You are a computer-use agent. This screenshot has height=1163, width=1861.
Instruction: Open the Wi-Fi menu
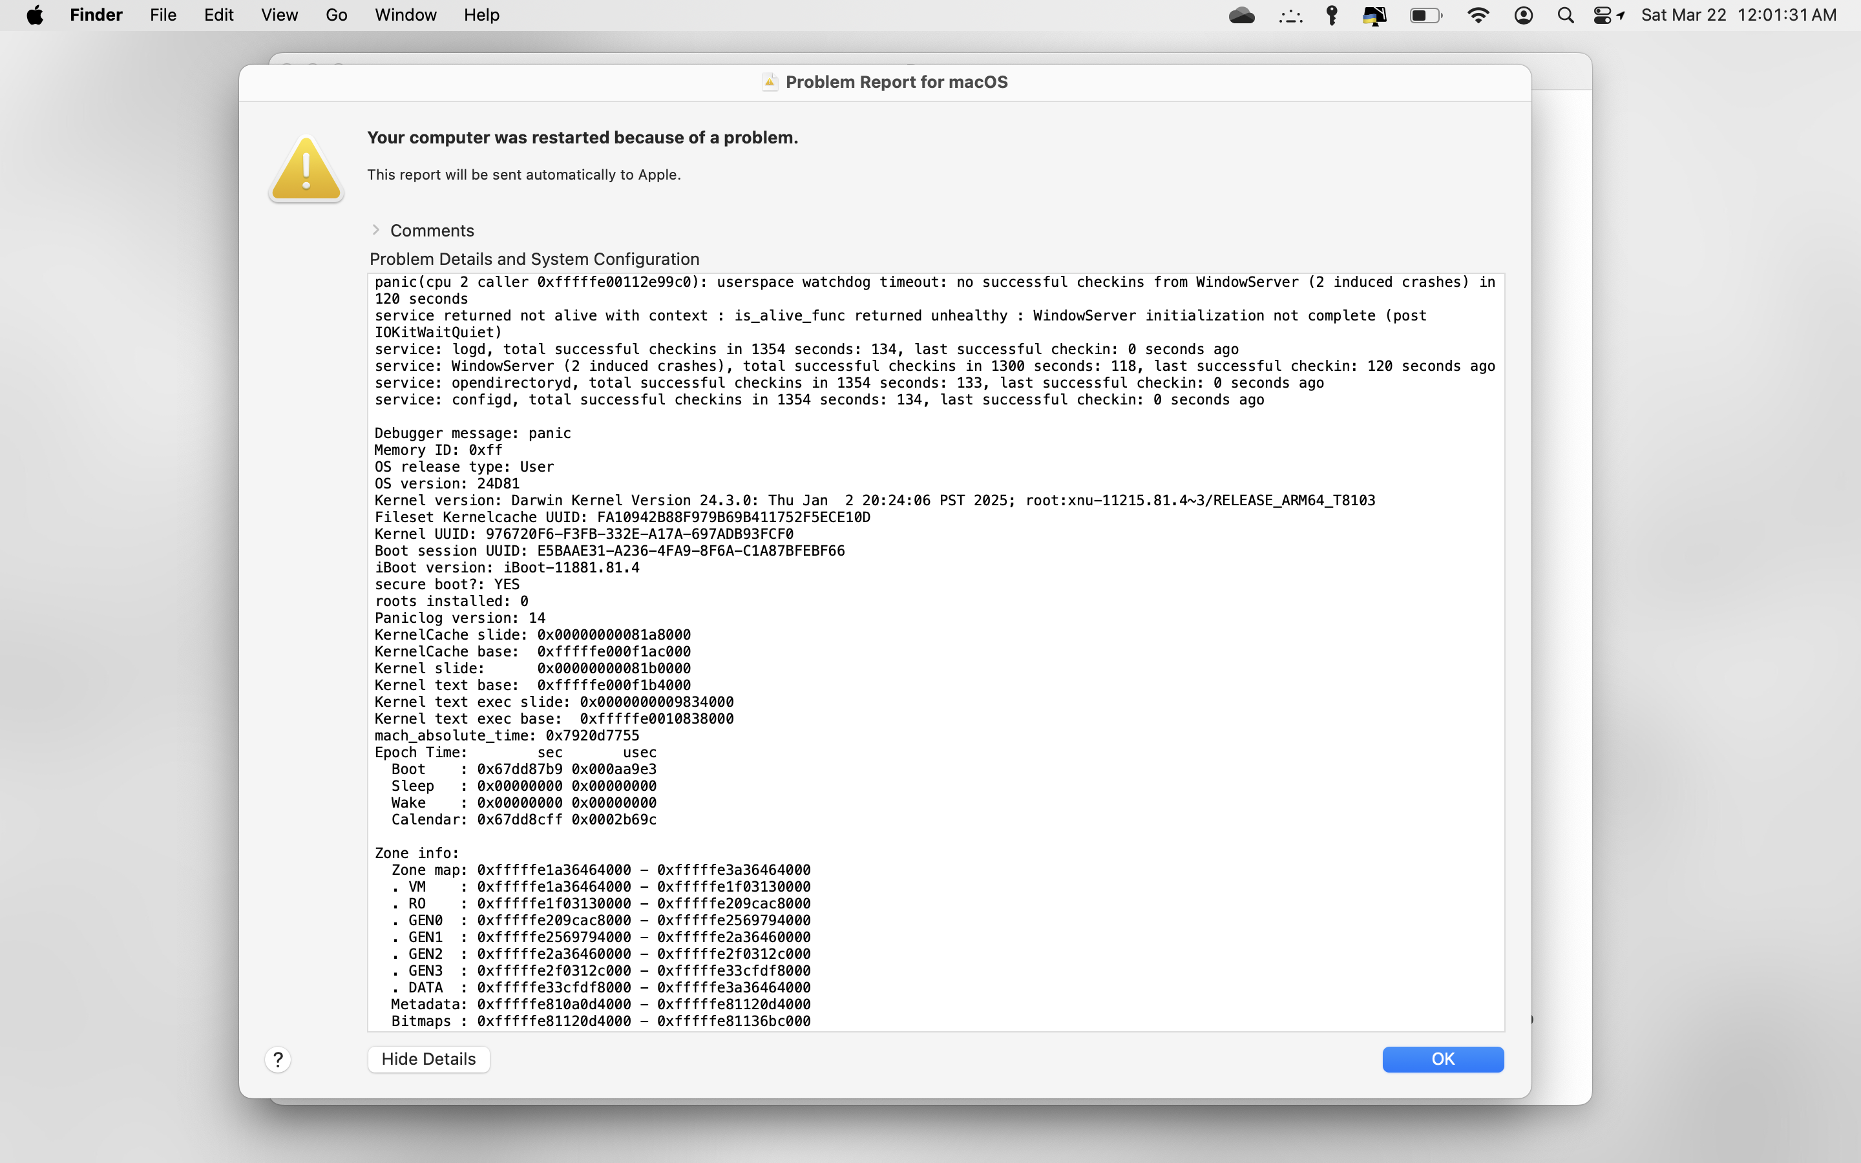(1478, 16)
